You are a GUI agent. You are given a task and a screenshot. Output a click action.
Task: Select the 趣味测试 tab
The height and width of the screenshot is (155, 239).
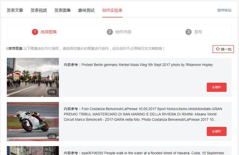coord(86,10)
